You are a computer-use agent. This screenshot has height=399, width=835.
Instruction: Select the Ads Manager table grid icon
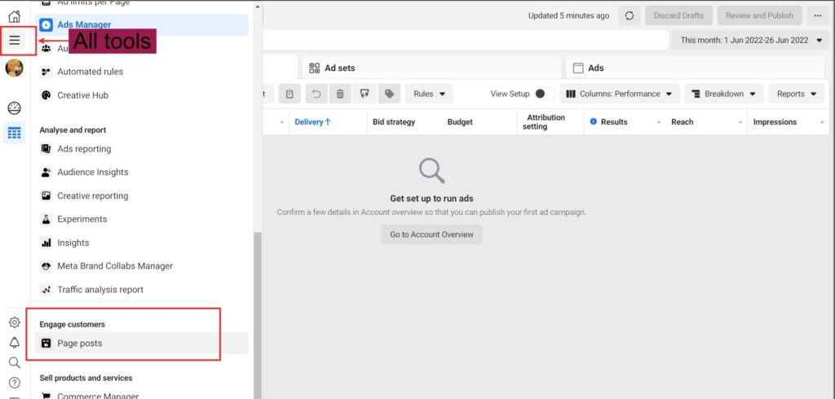coord(15,133)
